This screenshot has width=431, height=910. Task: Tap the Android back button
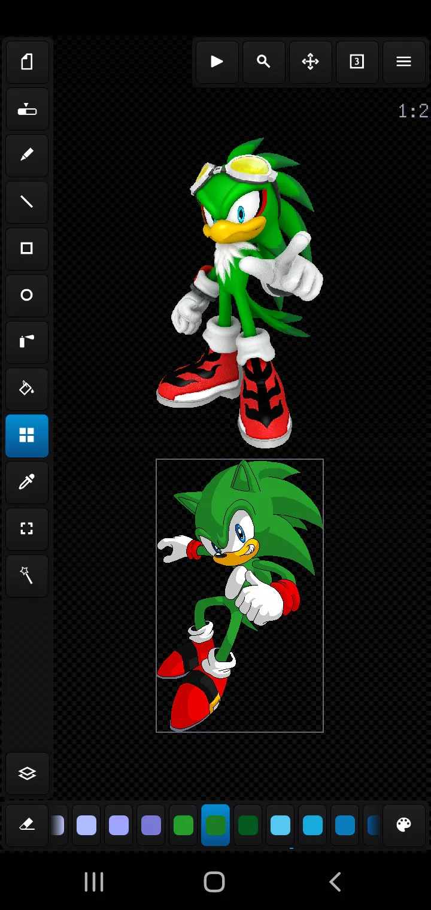(x=335, y=881)
